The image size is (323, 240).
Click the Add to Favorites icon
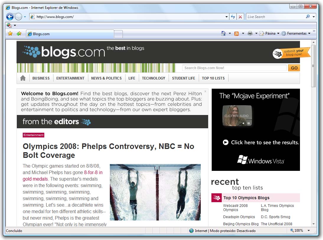point(19,33)
